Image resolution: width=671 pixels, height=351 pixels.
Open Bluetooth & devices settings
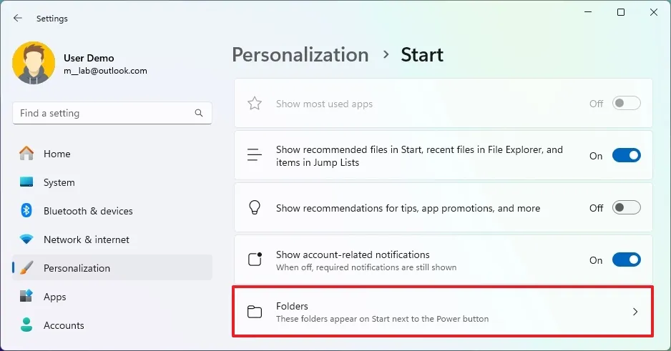click(88, 211)
